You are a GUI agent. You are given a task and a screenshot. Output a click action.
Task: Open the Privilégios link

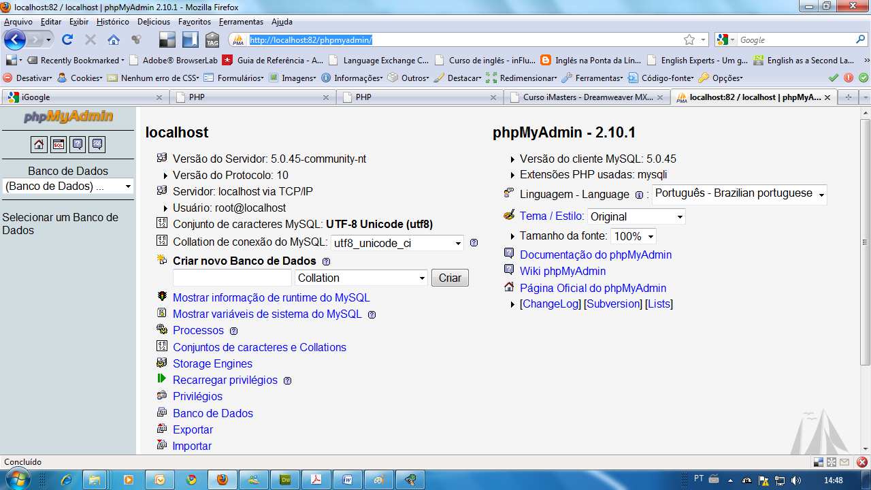[x=197, y=396]
